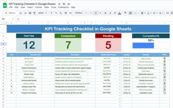
Task: Click the formula bar input
Action: (96, 19)
